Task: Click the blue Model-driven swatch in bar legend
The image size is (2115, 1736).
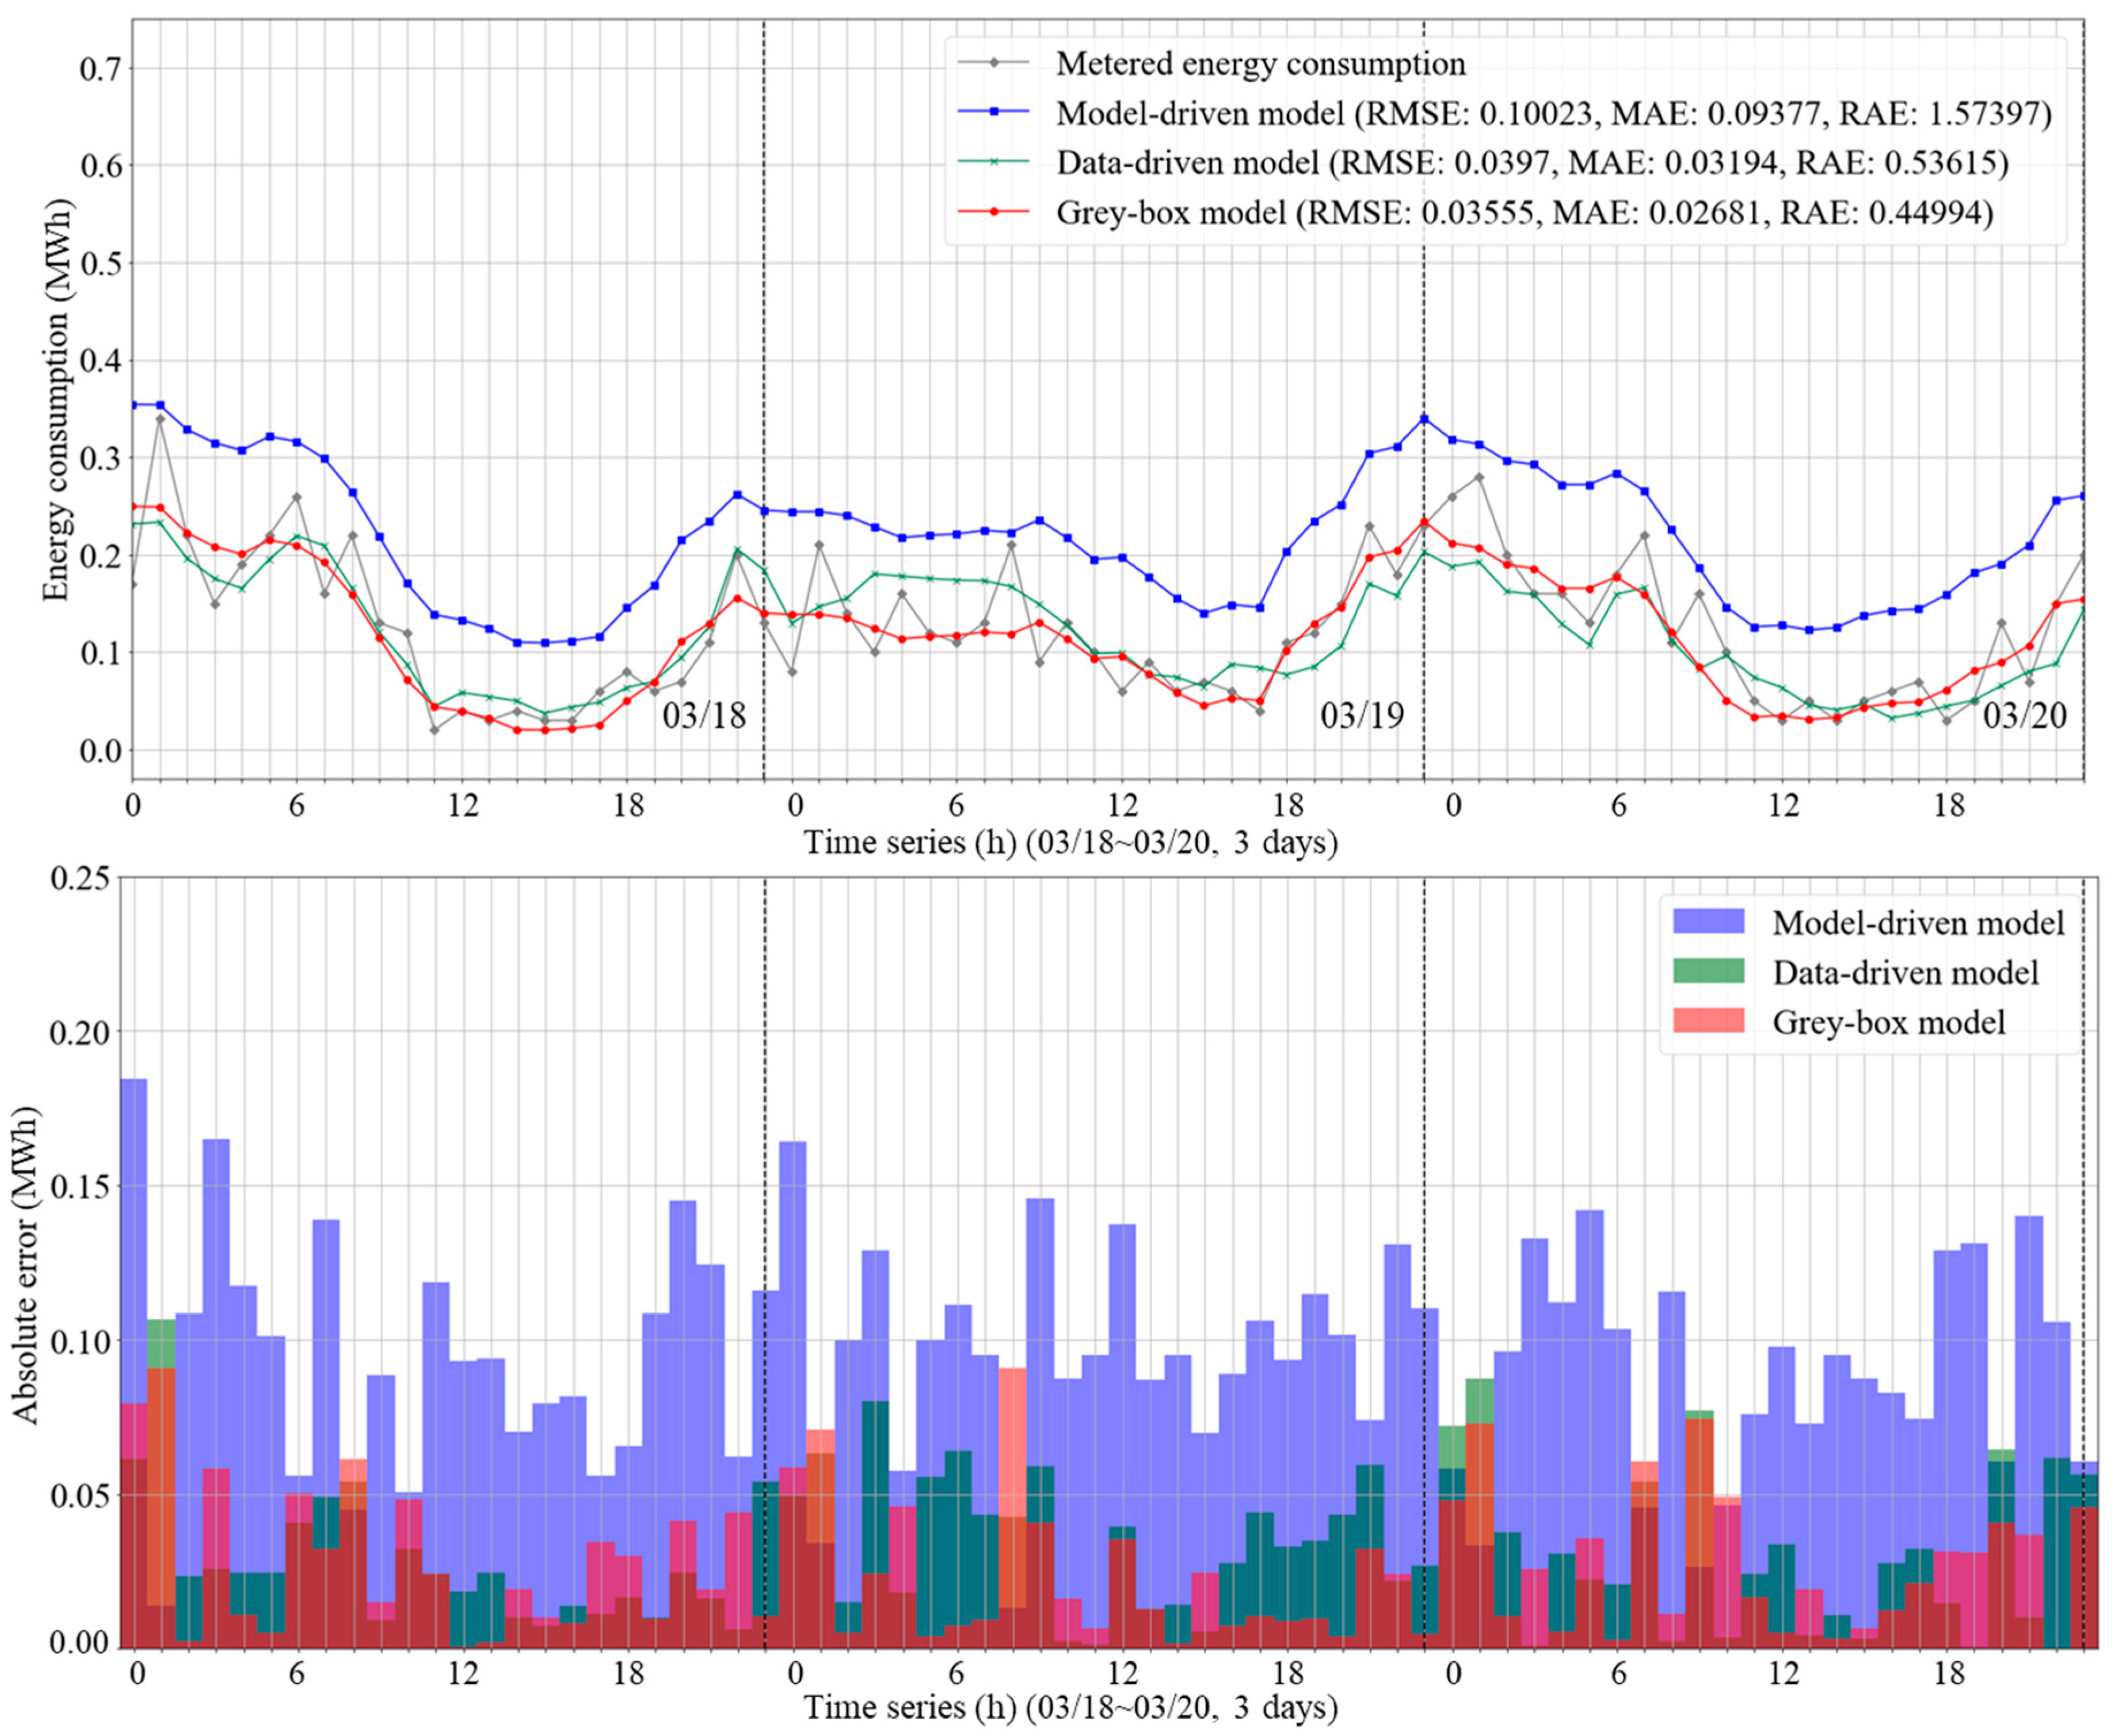Action: [1708, 921]
